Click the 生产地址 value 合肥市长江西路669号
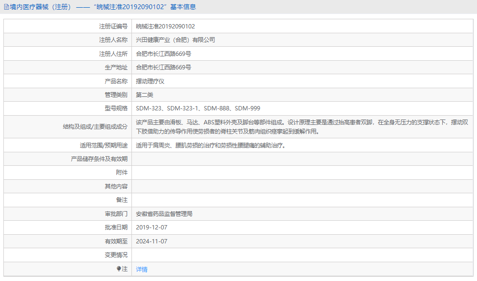 tap(164, 67)
